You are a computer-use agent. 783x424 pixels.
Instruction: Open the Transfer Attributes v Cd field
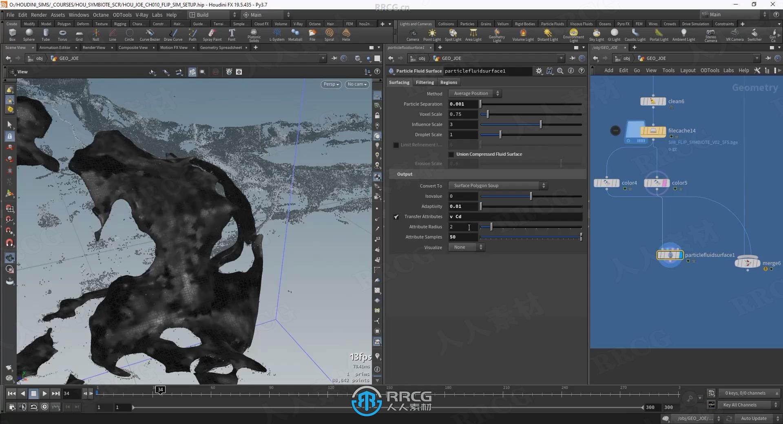click(515, 217)
